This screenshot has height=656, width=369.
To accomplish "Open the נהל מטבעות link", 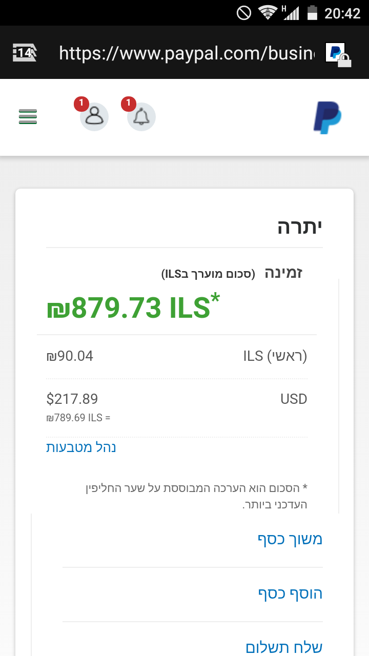I will click(81, 447).
